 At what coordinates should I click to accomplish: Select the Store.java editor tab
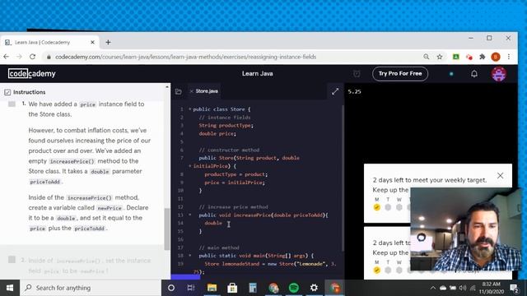pos(207,91)
